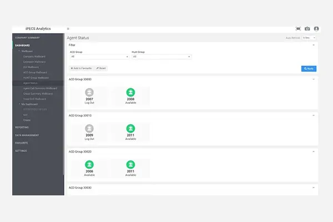Click the Apply filter button
333x222 pixels.
pos(309,69)
